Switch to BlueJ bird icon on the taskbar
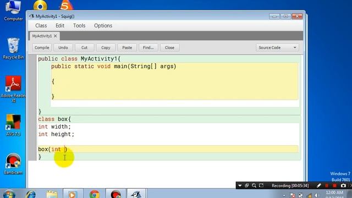This screenshot has height=198, width=352. click(136, 194)
